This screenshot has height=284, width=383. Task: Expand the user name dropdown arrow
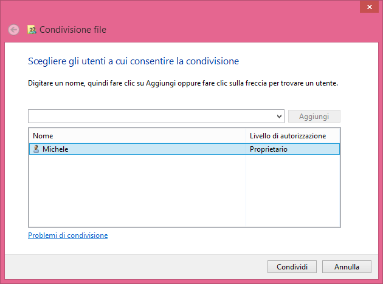279,117
